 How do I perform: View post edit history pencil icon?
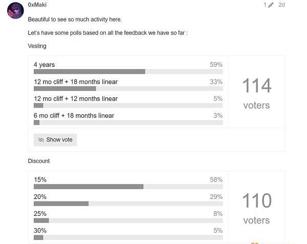pyautogui.click(x=271, y=5)
